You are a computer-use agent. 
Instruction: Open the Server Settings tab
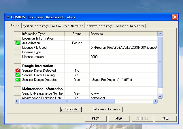(99, 26)
